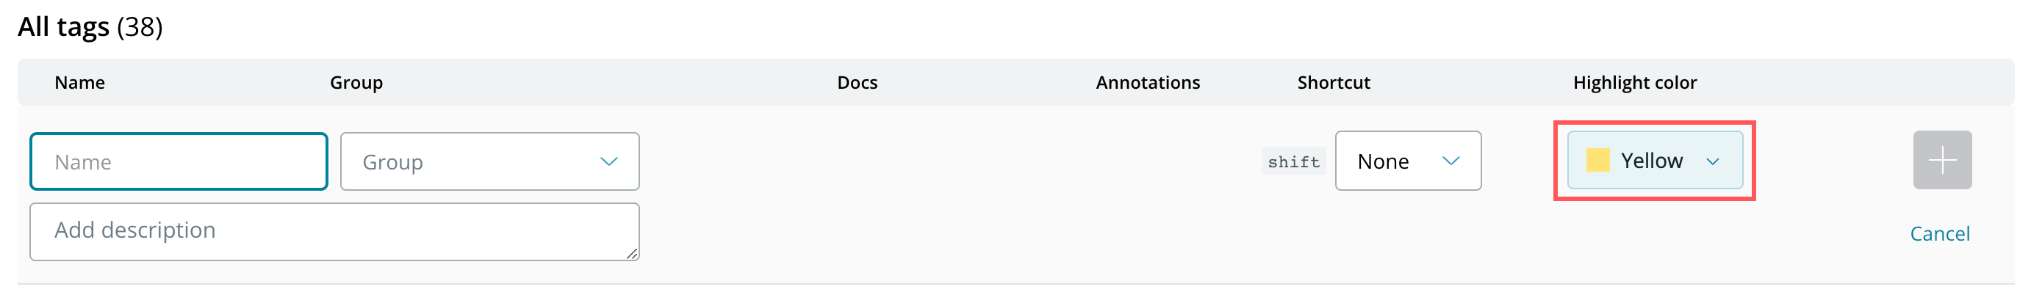Click the plus icon to add tag
Image resolution: width=2031 pixels, height=292 pixels.
[1942, 160]
